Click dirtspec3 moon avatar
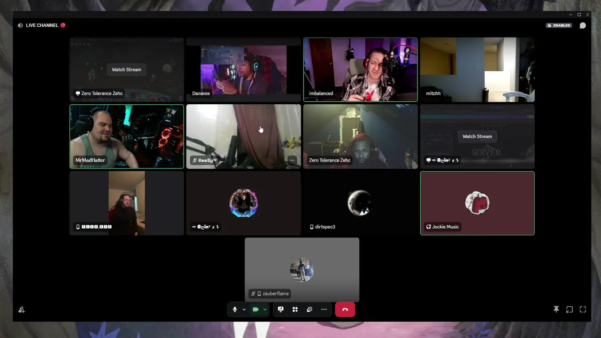Image resolution: width=601 pixels, height=338 pixels. pos(360,203)
